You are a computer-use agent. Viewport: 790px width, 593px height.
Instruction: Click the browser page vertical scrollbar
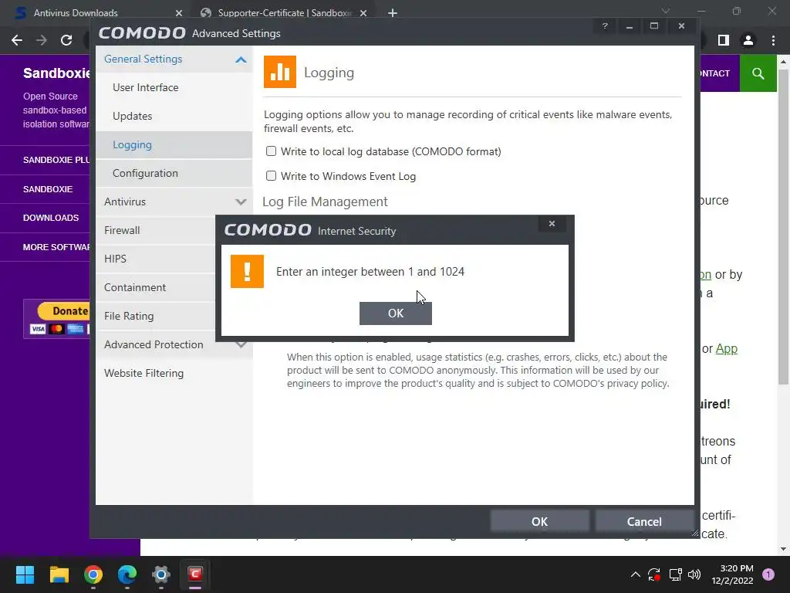coord(783,227)
